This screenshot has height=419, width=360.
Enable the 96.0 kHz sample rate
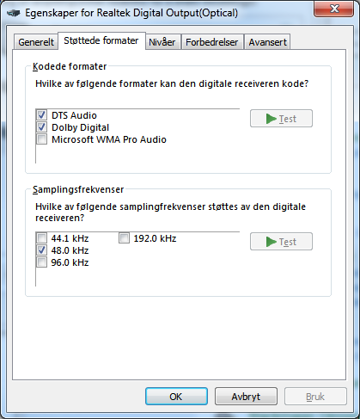pyautogui.click(x=42, y=262)
